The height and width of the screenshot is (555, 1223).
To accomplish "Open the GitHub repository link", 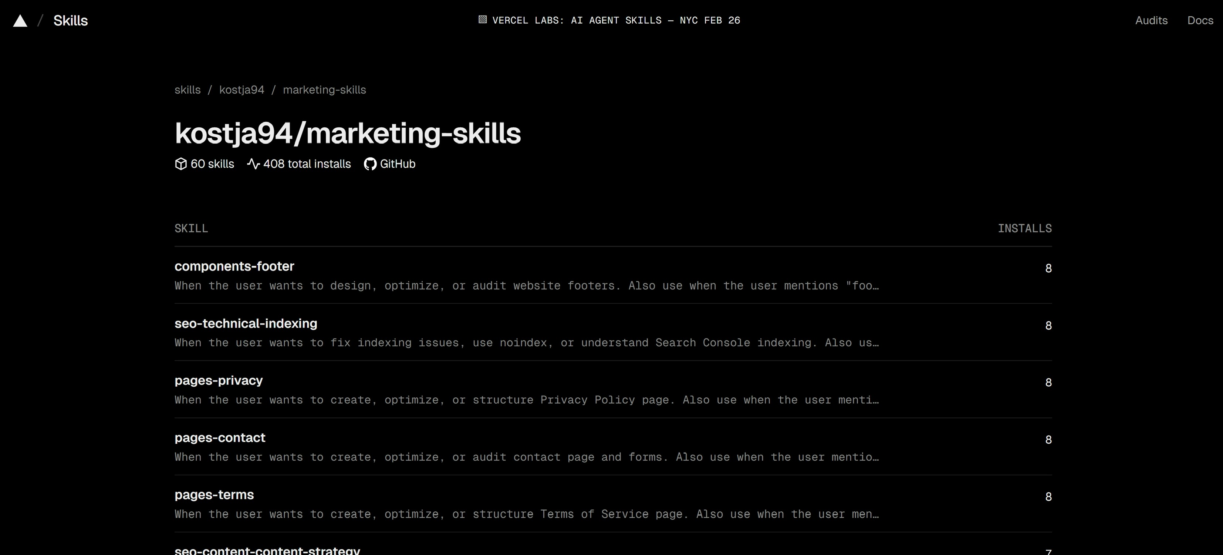I will pos(397,164).
